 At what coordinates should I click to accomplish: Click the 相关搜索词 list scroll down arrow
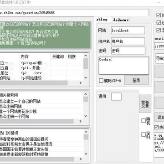coord(86,116)
